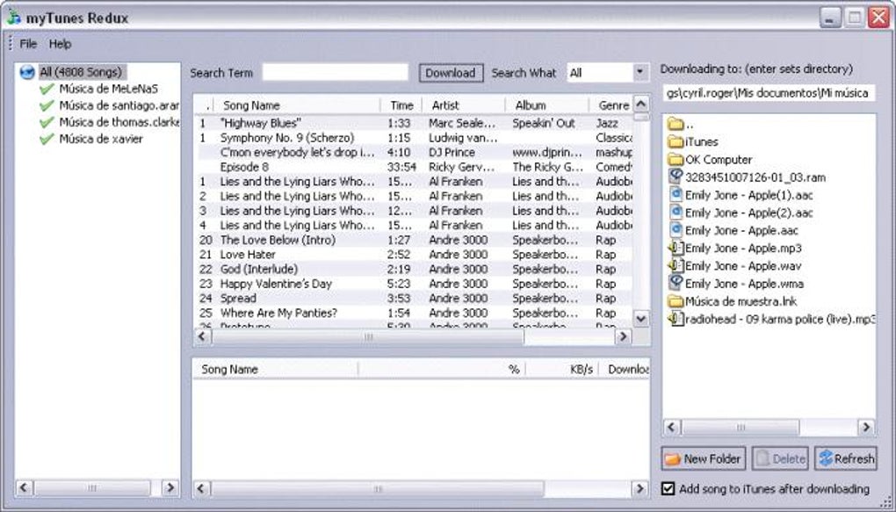The image size is (896, 512).
Task: Click the song list scroll up arrow
Action: 642,104
